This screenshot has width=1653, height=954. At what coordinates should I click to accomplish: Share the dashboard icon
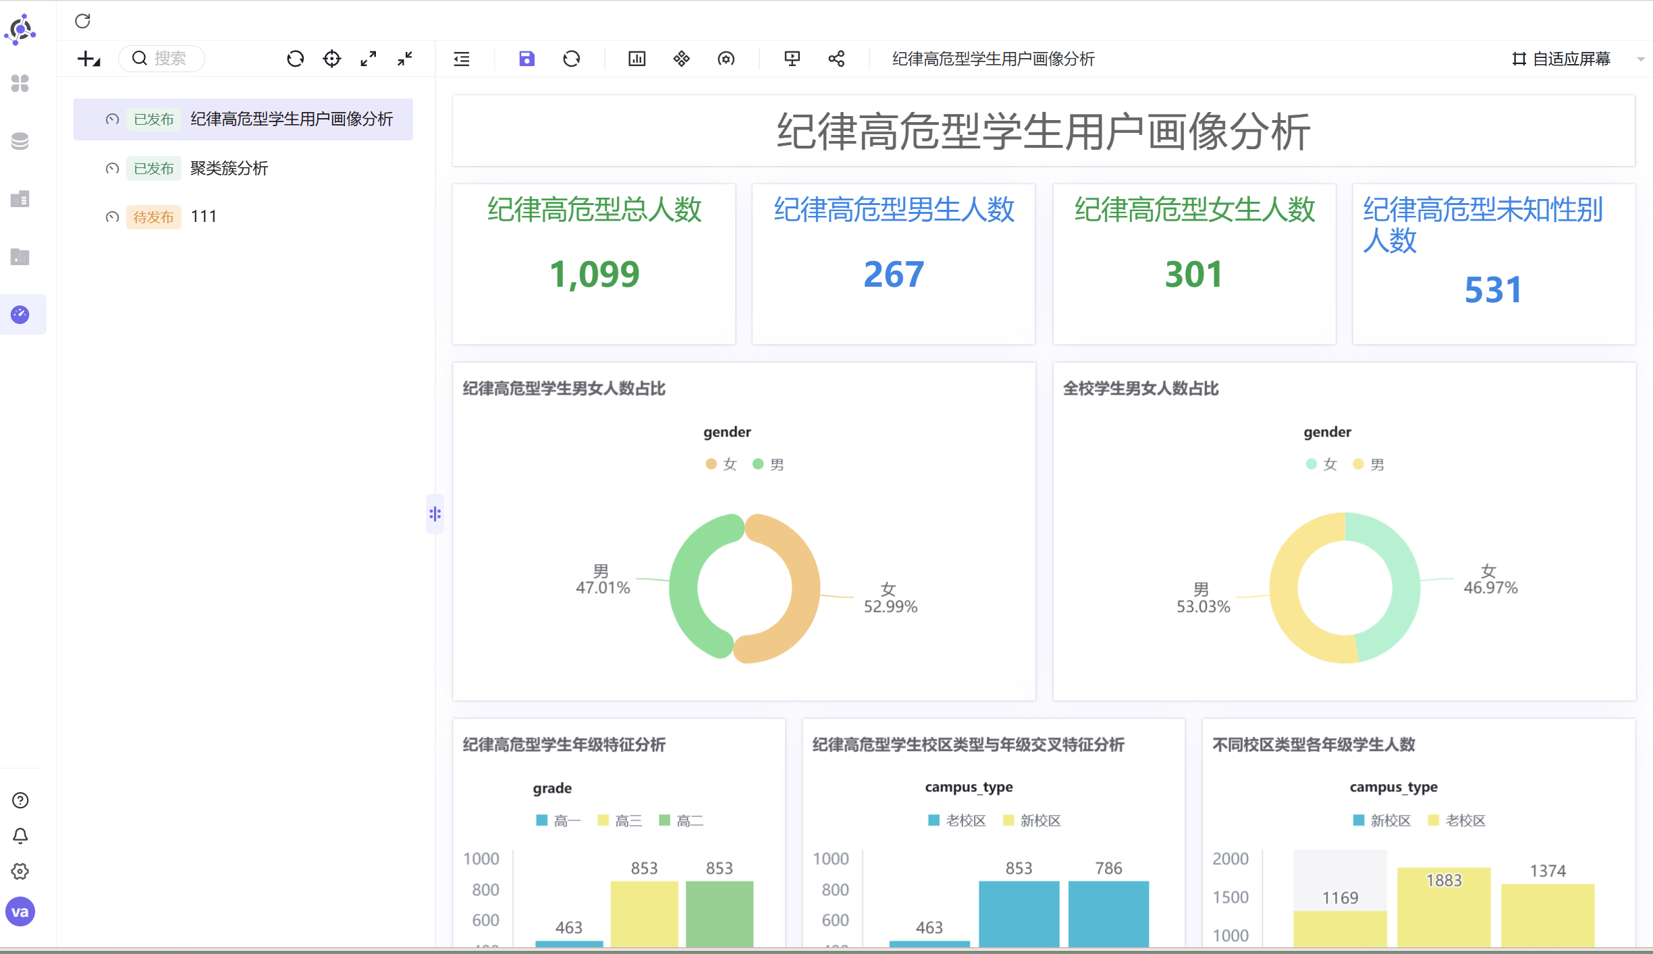[836, 59]
